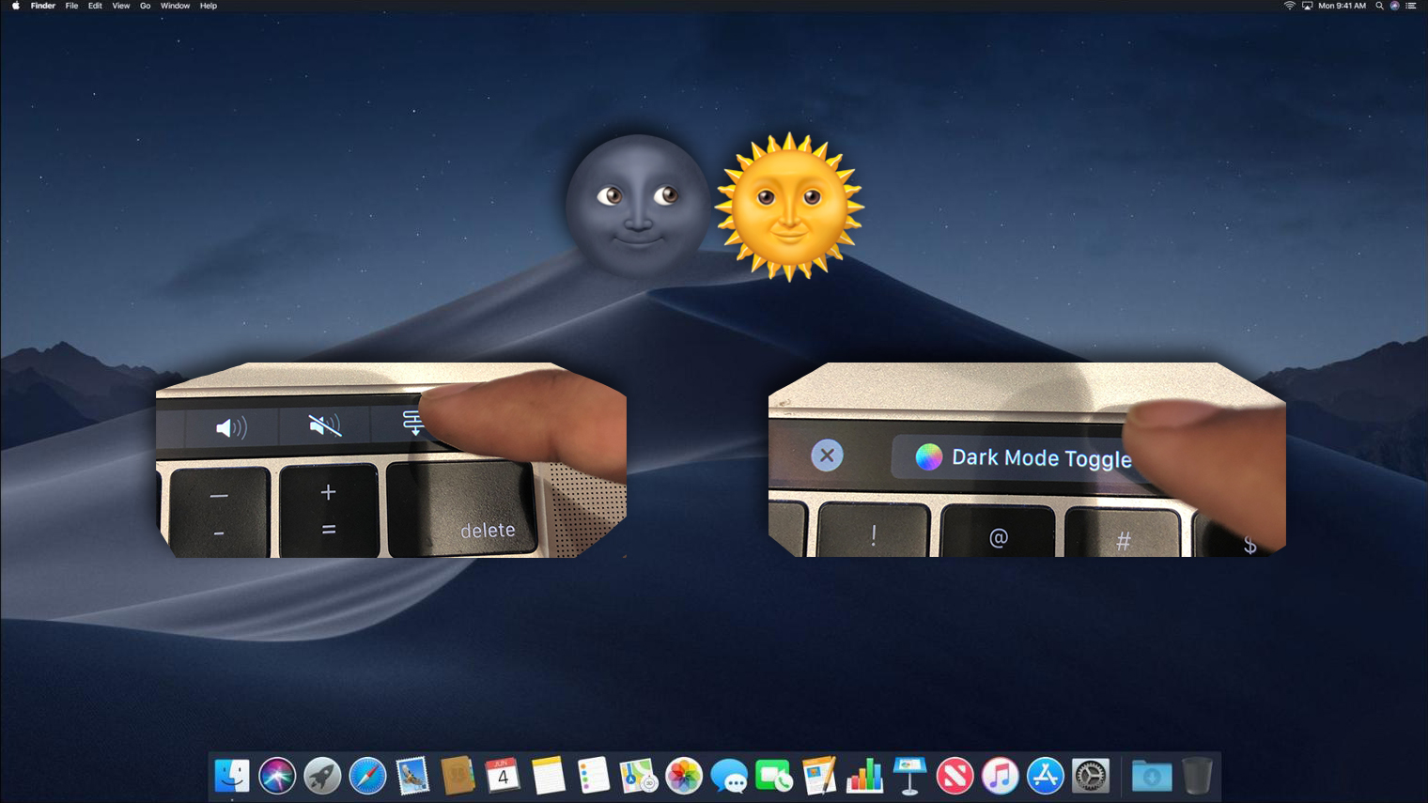Open Keynote from the Dock

pos(909,777)
